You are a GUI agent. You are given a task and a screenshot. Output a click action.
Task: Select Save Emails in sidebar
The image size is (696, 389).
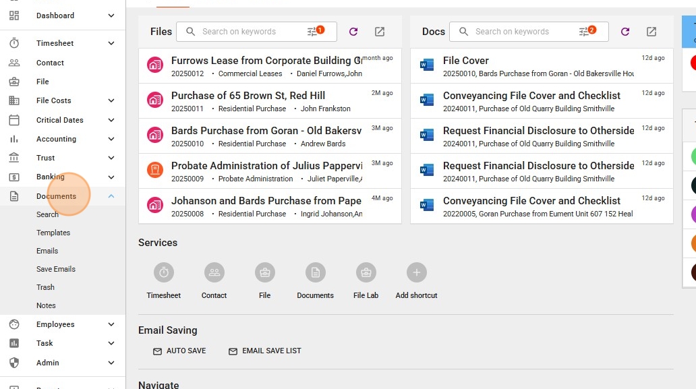point(56,269)
